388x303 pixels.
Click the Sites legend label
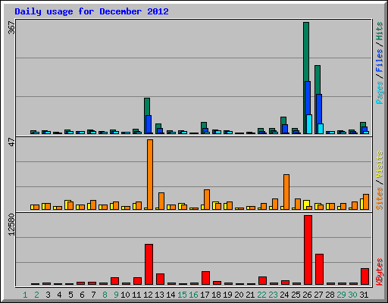(379, 198)
